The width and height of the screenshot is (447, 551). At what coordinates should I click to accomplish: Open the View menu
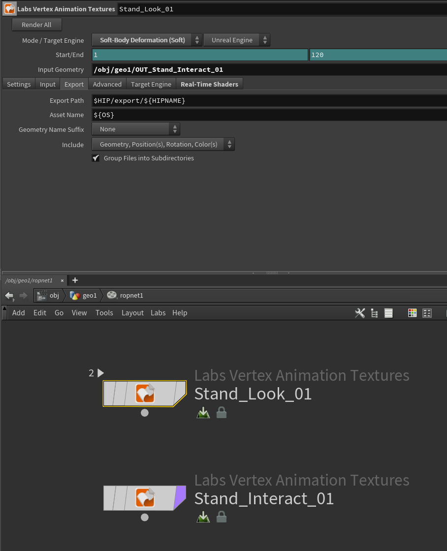click(79, 313)
